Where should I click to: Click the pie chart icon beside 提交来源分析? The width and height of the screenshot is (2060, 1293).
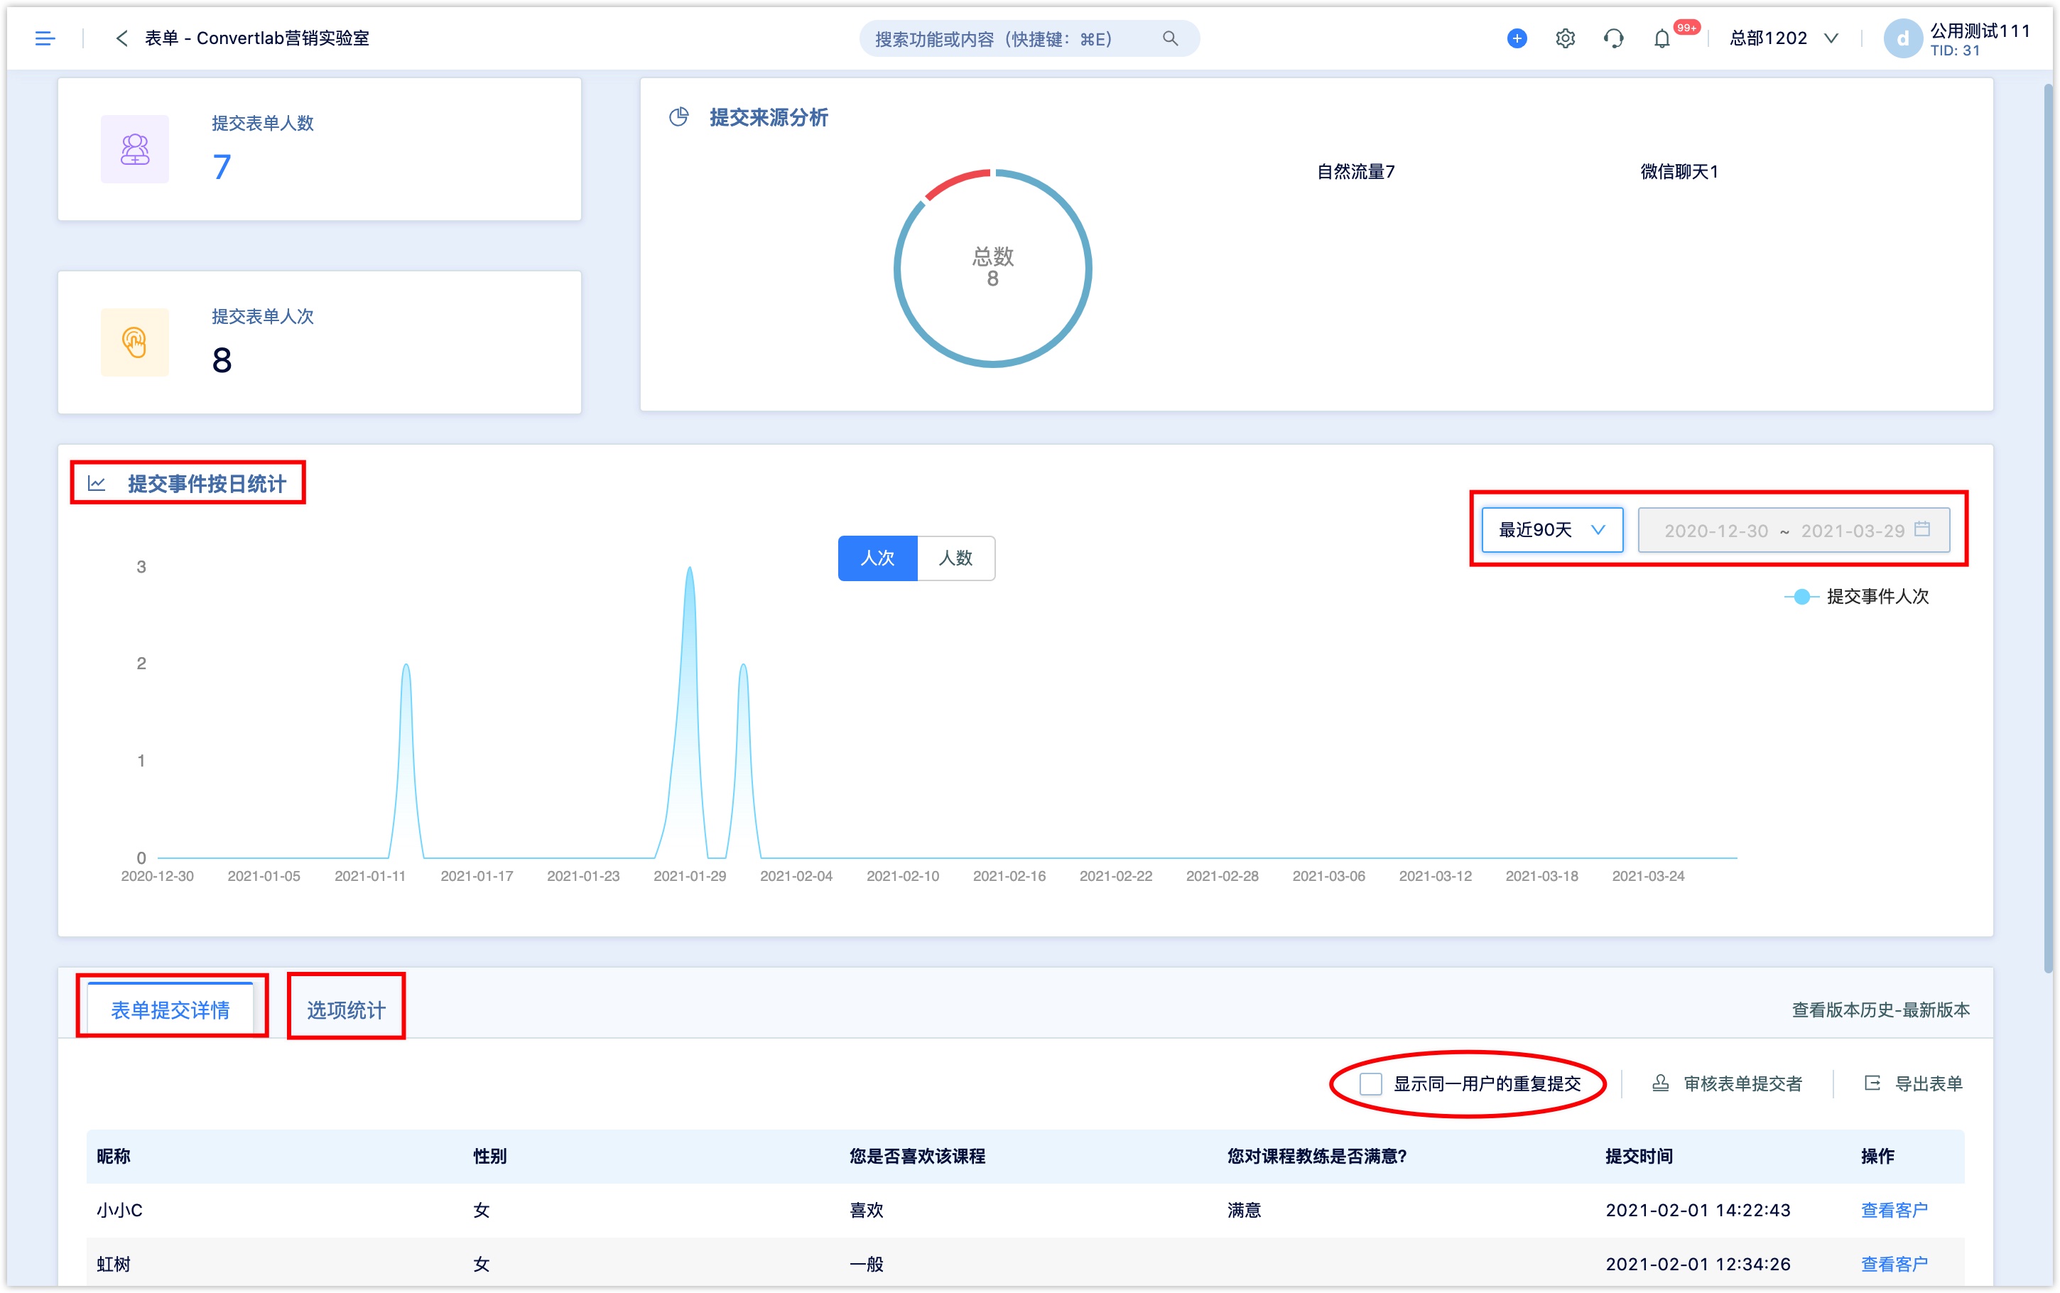click(x=678, y=117)
